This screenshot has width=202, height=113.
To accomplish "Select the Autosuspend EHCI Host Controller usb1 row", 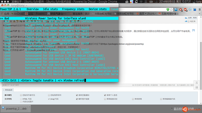I will pyautogui.click(x=59, y=65).
